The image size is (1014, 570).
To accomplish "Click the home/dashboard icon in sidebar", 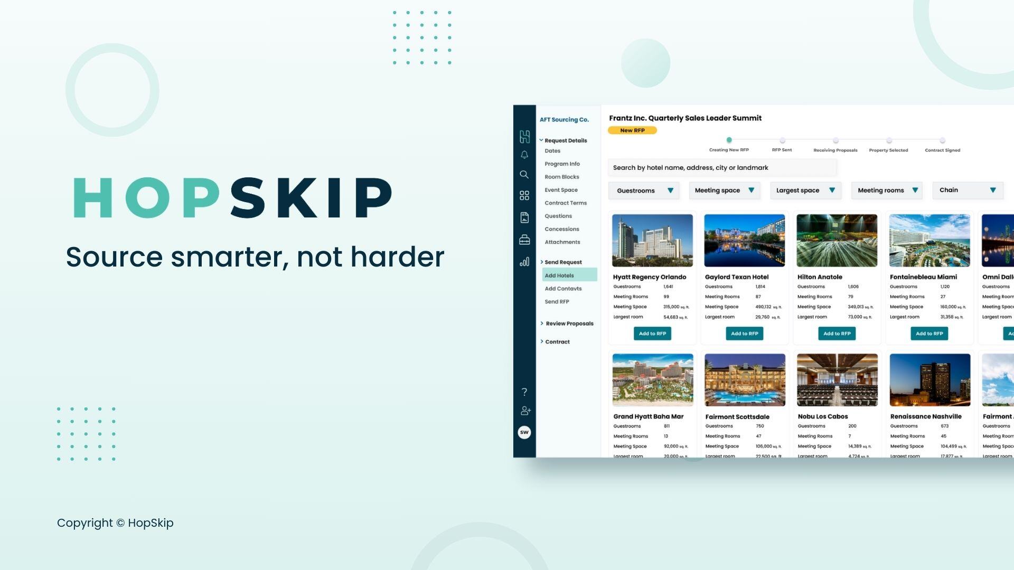I will point(524,136).
